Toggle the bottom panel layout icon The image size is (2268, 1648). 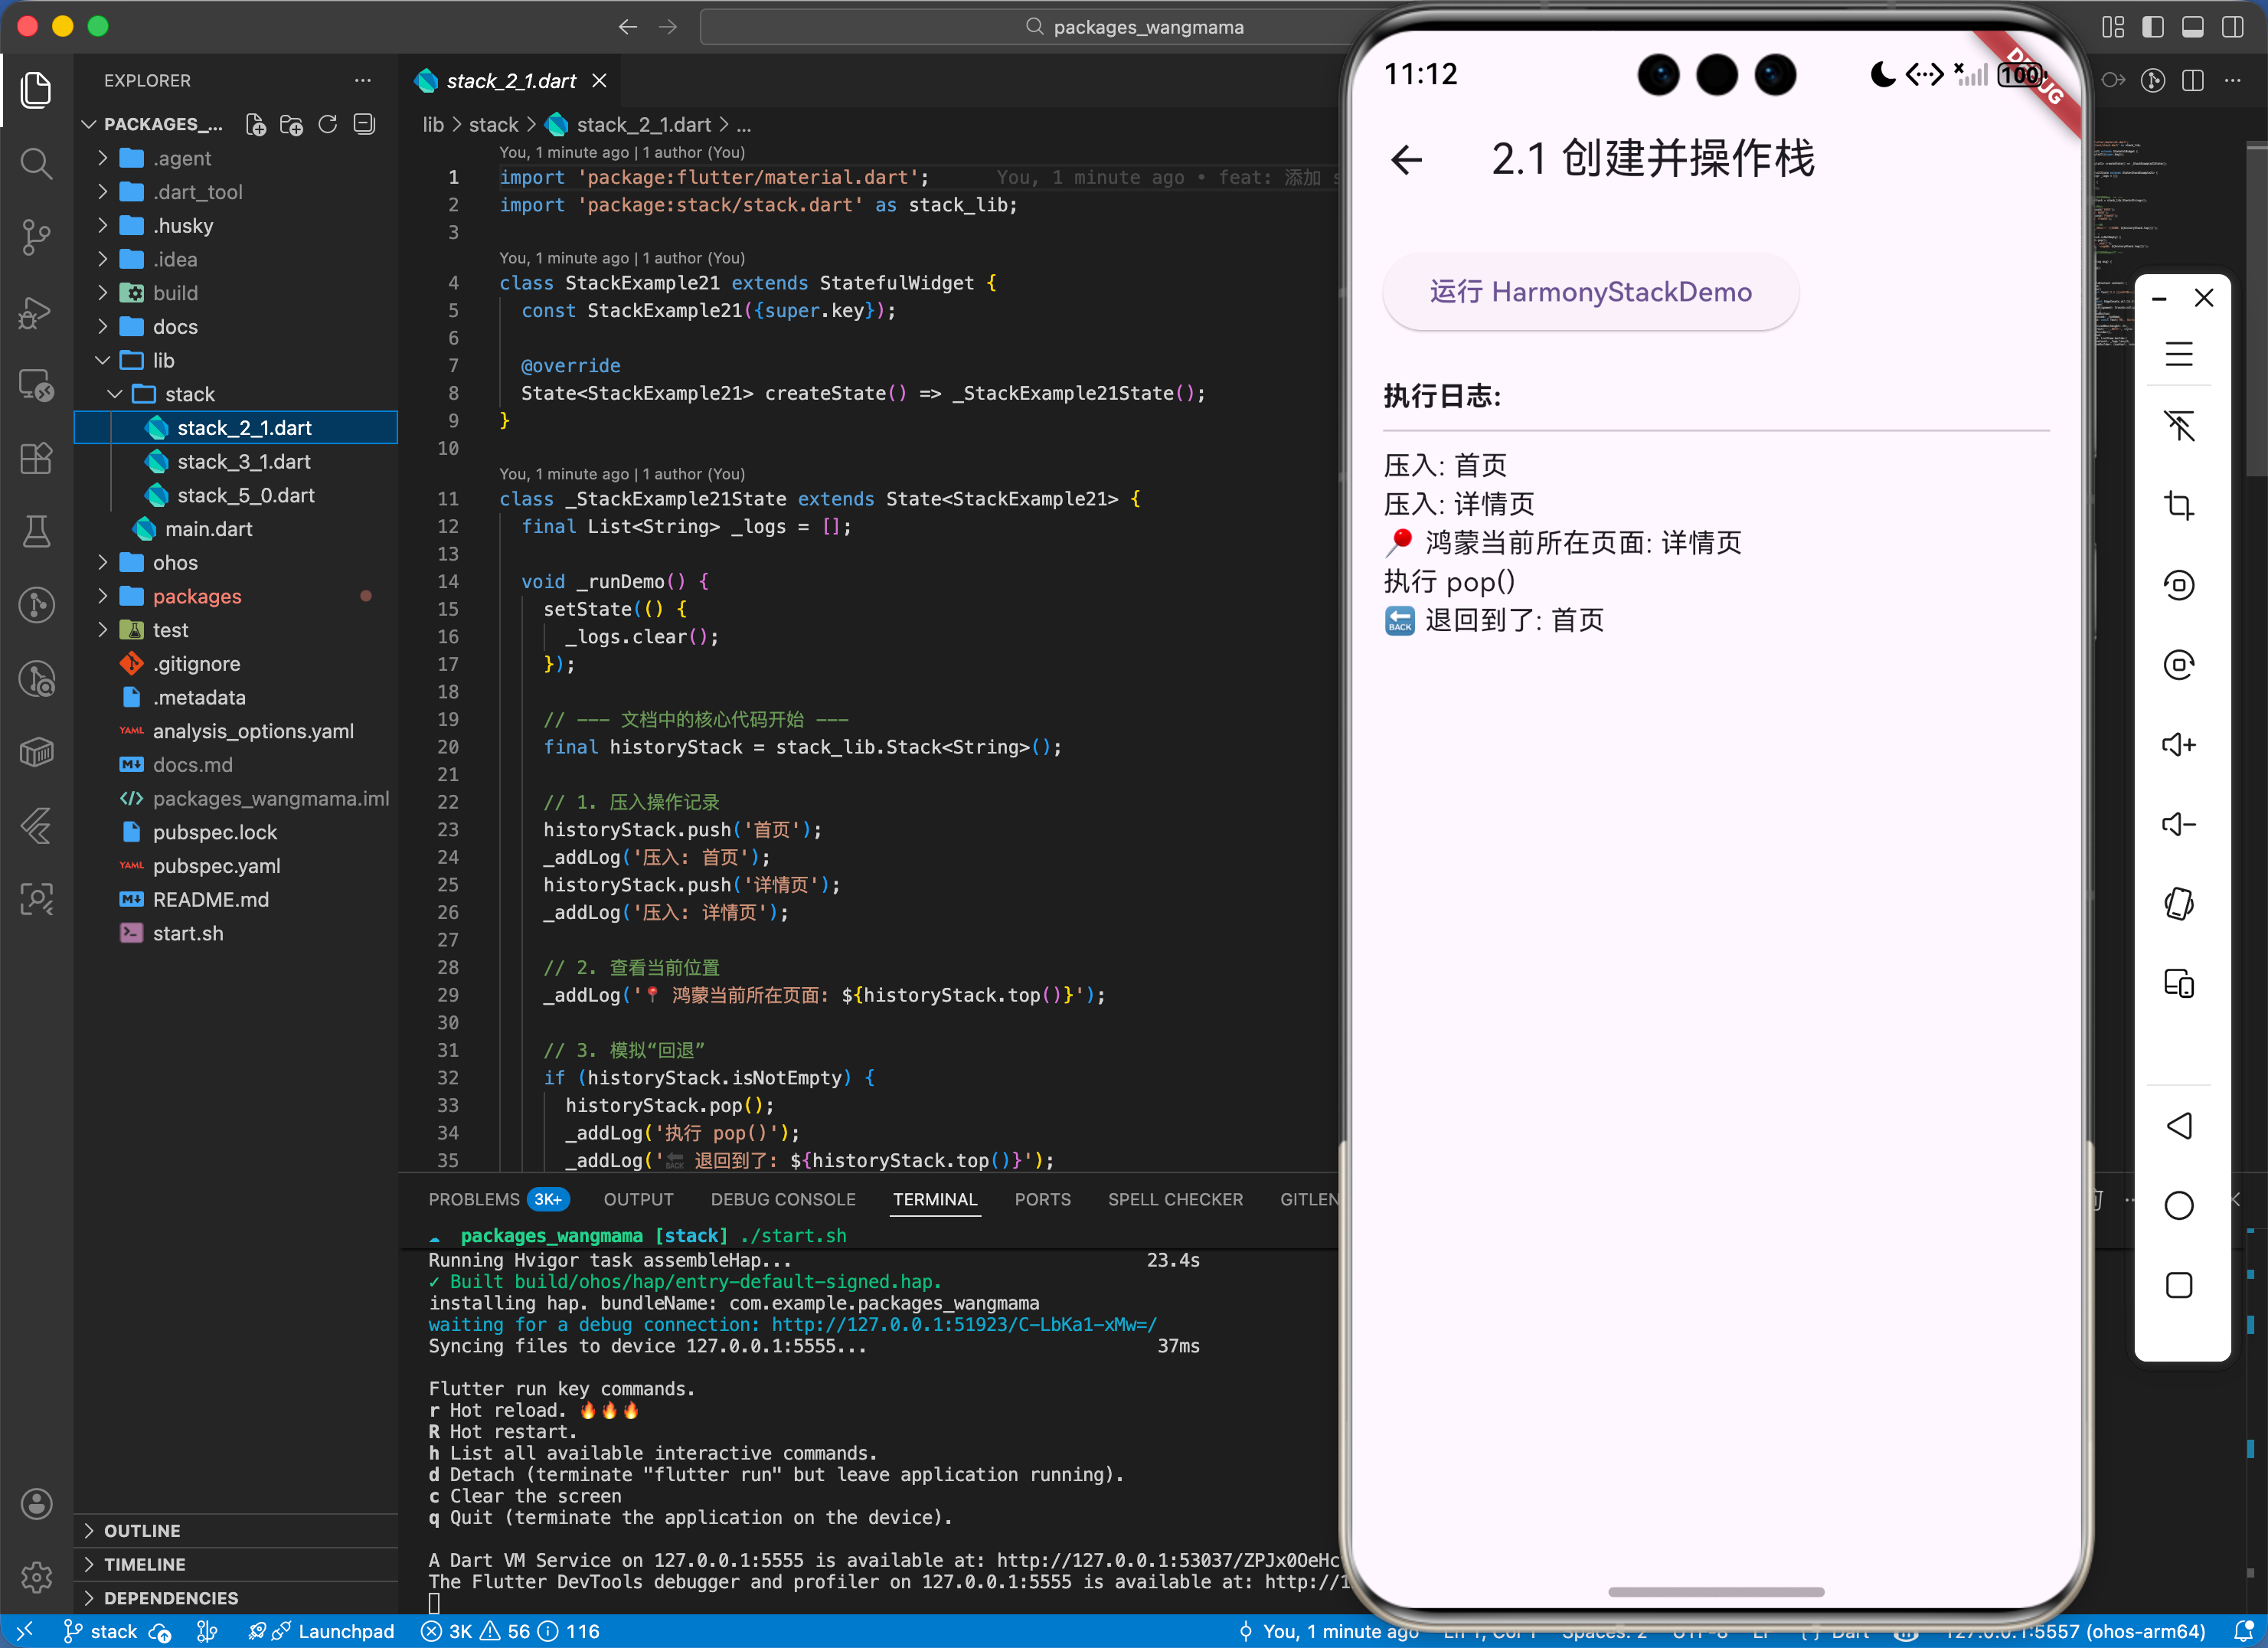coord(2192,27)
